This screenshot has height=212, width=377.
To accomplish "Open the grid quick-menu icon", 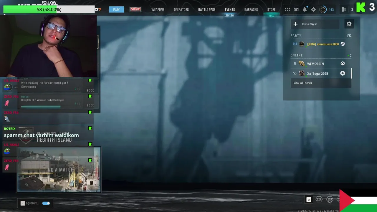I will coord(287,9).
